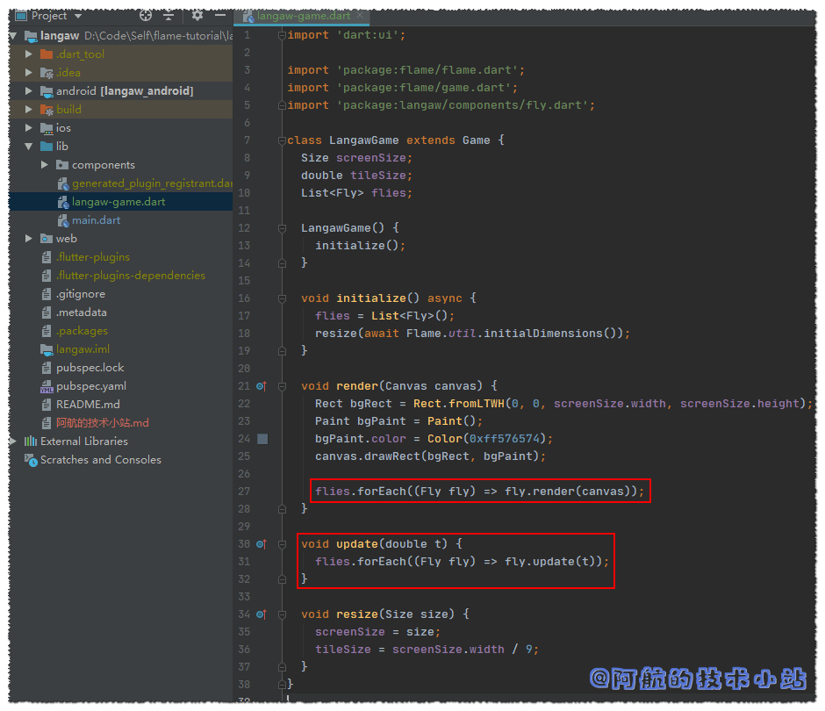Fold the imports block at line 1
Viewport: 825px width, 711px height.
point(282,35)
